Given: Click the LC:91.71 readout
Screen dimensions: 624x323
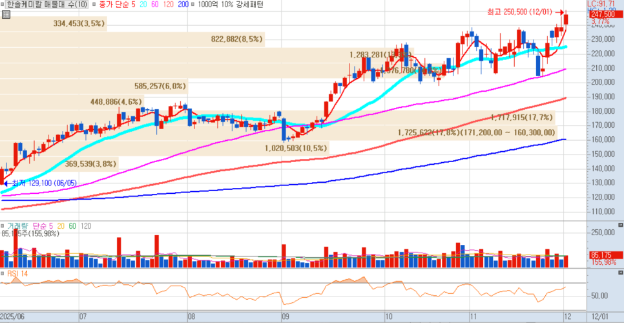Looking at the screenshot, I should [601, 3].
